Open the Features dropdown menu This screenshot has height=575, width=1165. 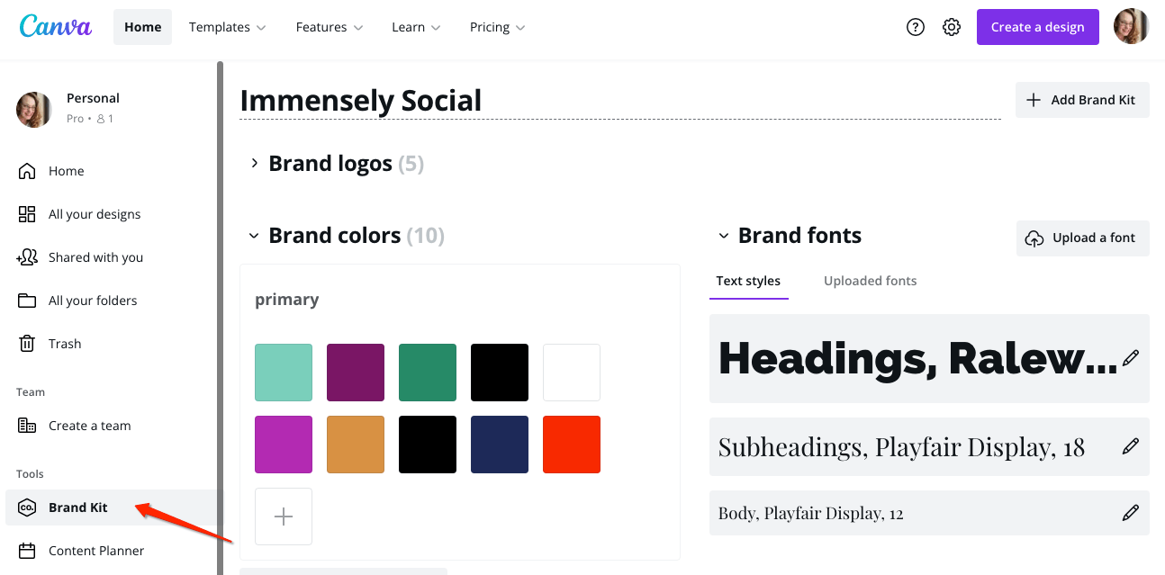pos(330,27)
